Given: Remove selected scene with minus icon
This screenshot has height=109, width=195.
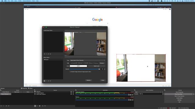Looking at the screenshot, I should pos(3,106).
